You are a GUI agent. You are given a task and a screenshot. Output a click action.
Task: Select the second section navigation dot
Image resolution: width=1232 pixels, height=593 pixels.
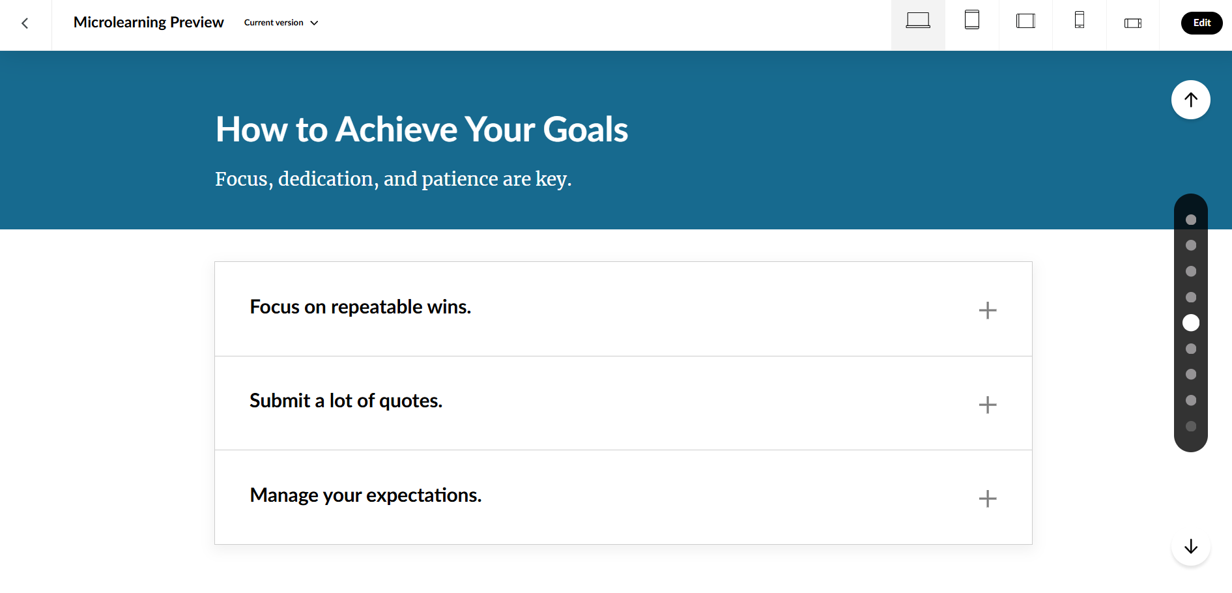1190,246
